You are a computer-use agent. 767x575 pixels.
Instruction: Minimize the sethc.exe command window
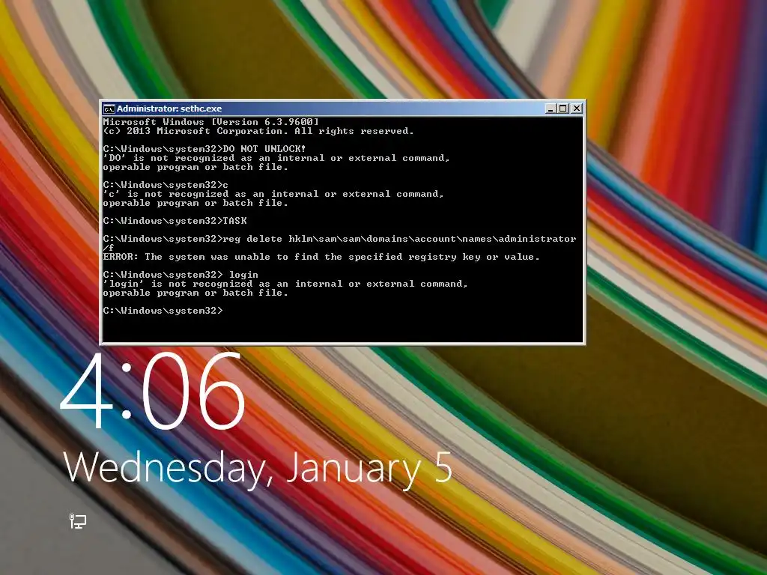[551, 109]
